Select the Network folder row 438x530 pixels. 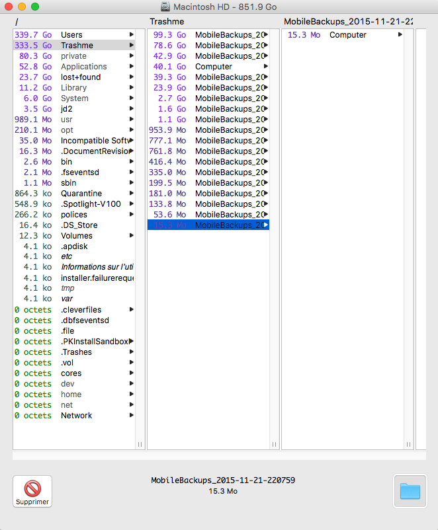(x=74, y=416)
